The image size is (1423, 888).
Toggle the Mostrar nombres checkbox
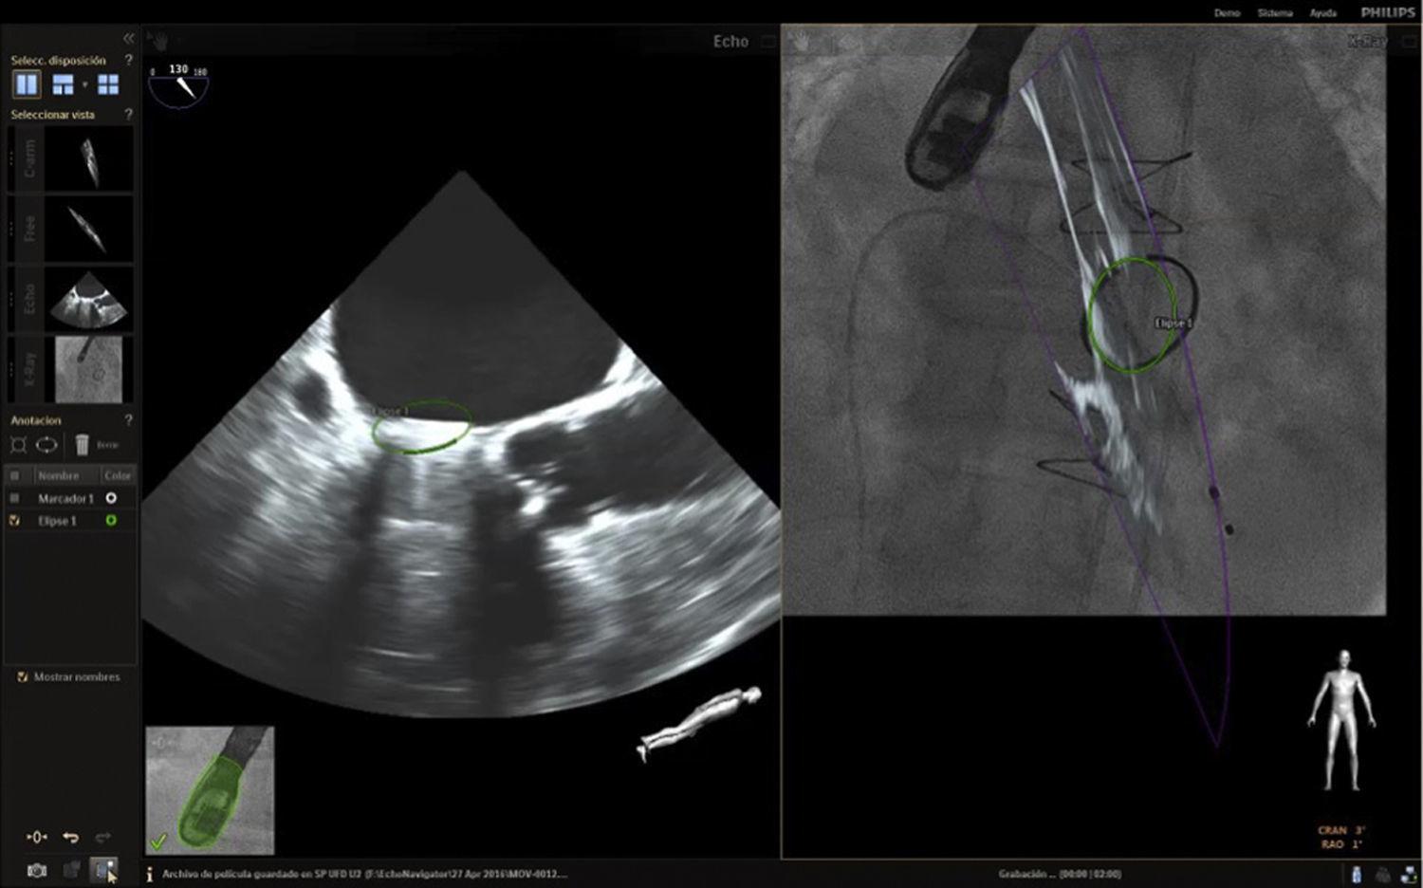(x=23, y=676)
